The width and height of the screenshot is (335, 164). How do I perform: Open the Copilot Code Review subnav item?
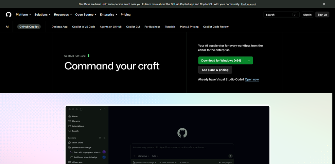216,27
